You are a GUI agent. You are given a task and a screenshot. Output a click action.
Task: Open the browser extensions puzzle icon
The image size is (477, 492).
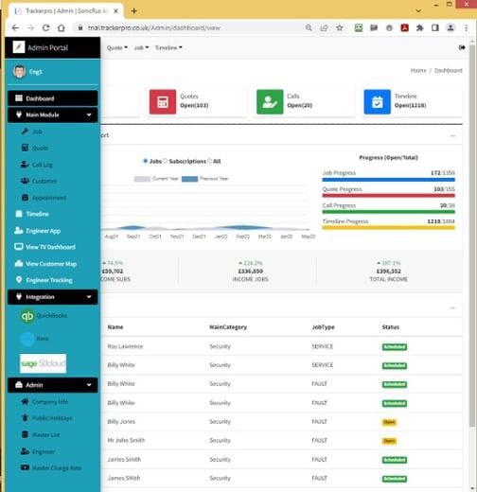point(419,27)
